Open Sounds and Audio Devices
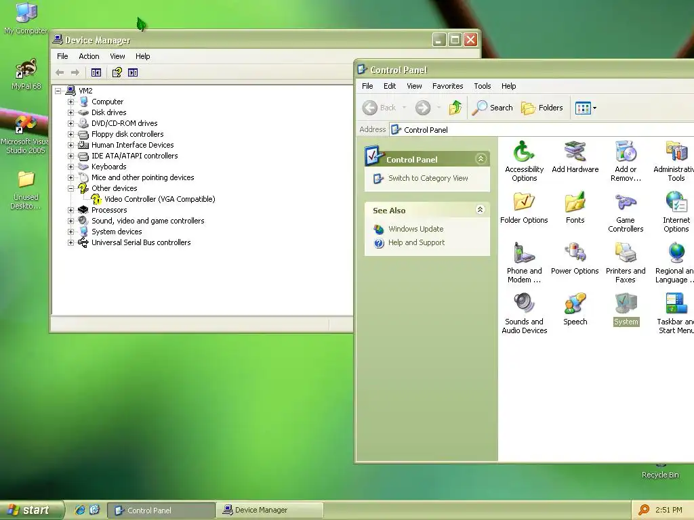Viewport: 694px width, 520px height. tap(524, 313)
